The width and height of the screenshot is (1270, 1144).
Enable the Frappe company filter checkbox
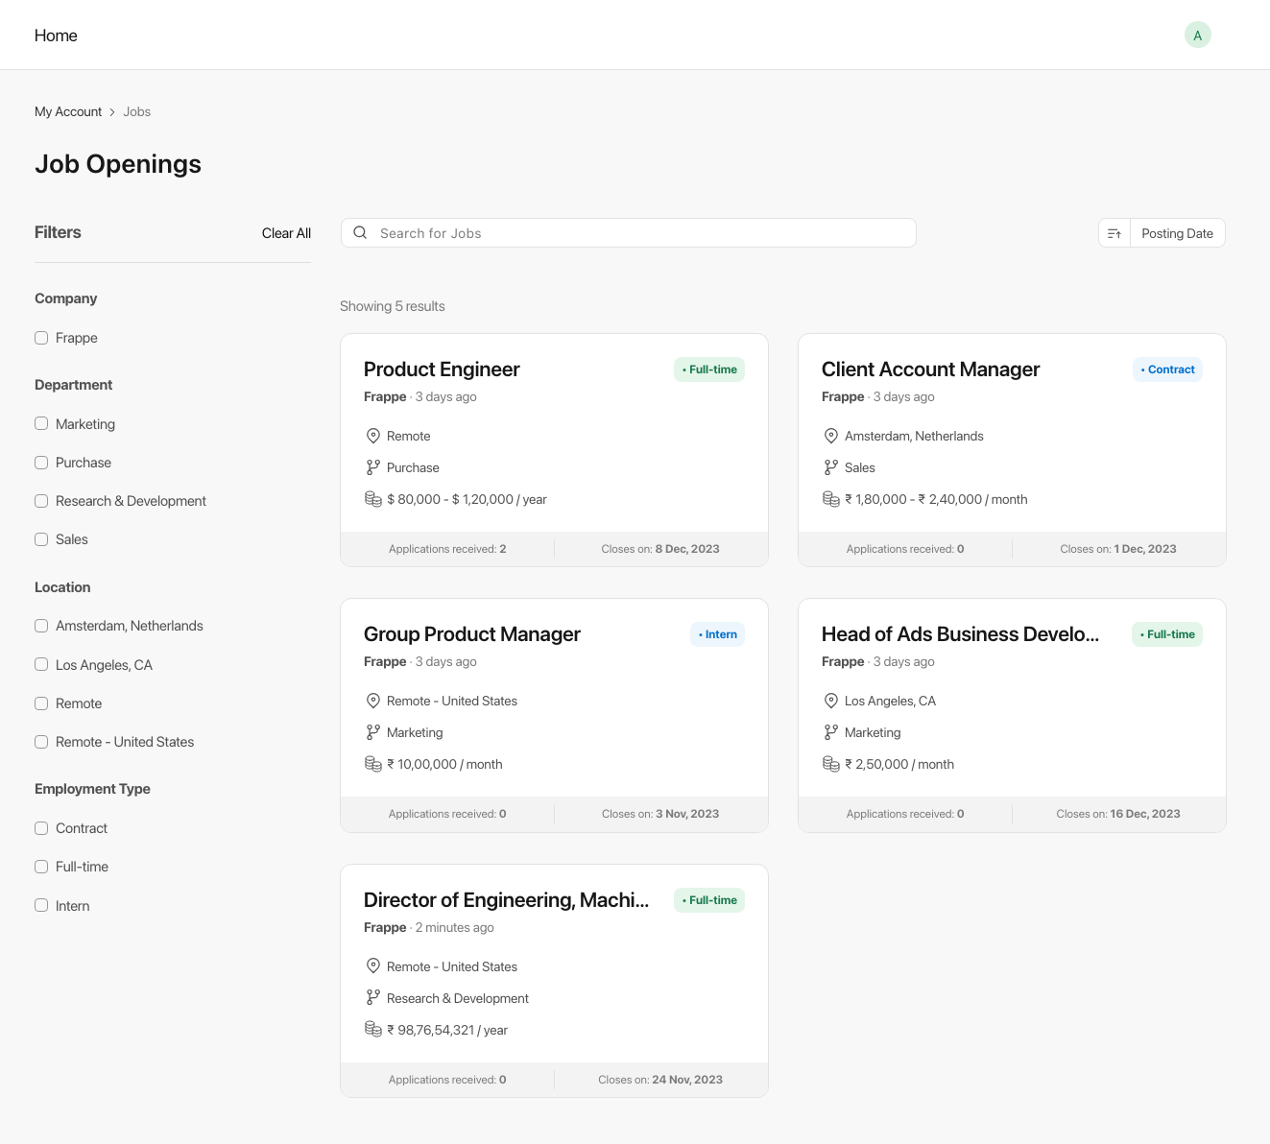41,338
